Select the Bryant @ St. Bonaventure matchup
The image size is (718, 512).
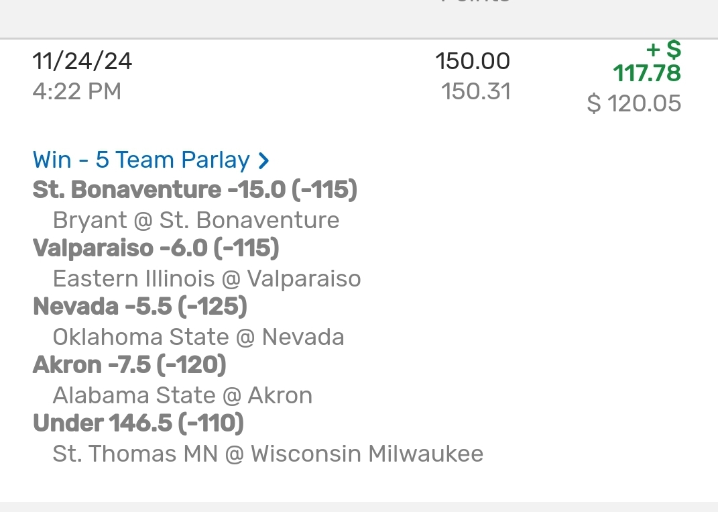[196, 220]
